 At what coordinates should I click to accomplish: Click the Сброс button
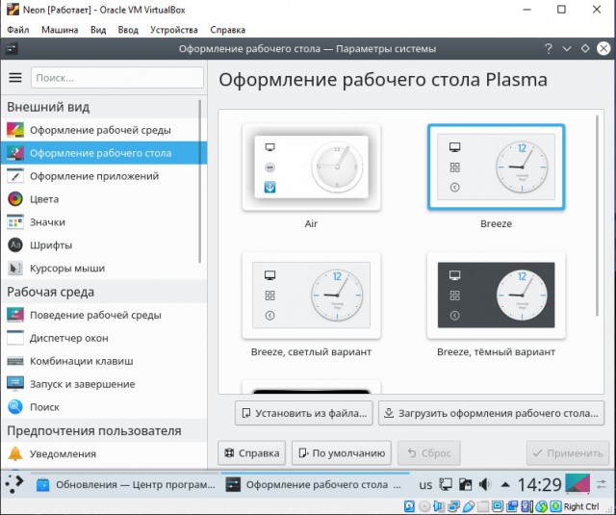[x=429, y=453]
